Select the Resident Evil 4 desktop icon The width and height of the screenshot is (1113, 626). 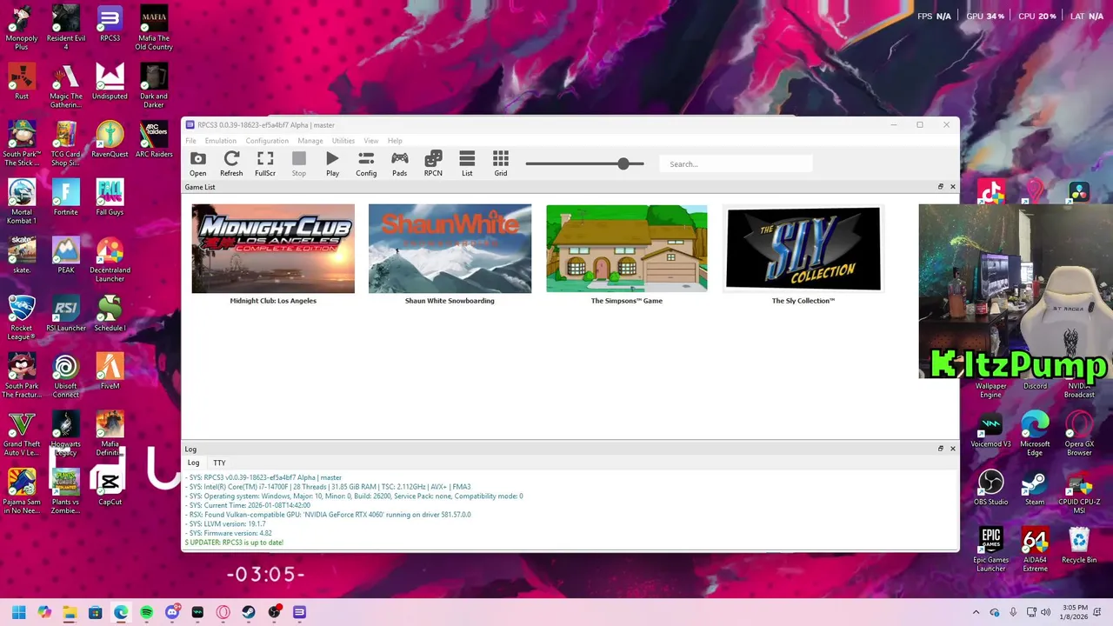tap(66, 28)
